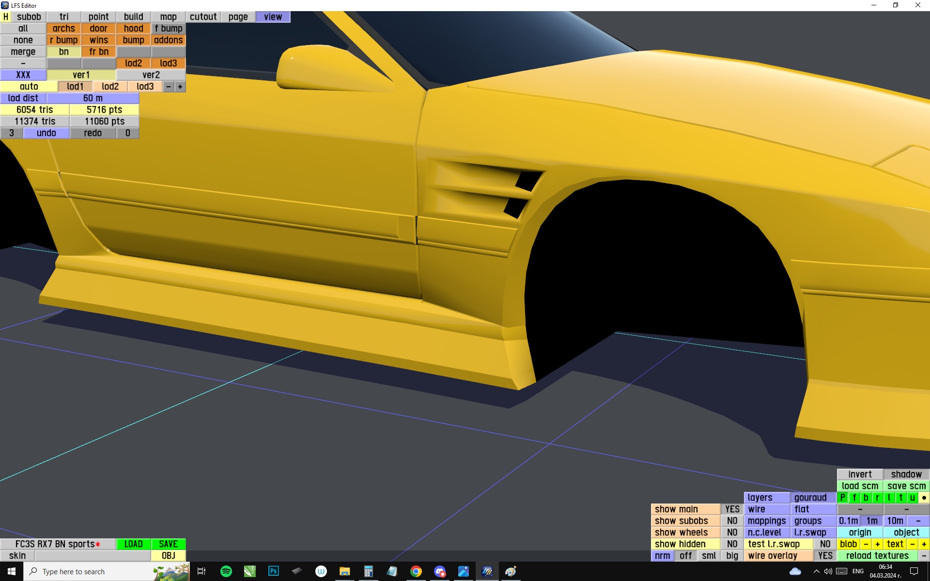Toggle show wheels from NO
The image size is (930, 581).
731,533
